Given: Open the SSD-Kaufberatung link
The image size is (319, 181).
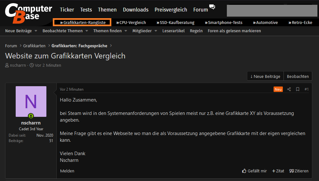Looking at the screenshot, I should pos(175,23).
